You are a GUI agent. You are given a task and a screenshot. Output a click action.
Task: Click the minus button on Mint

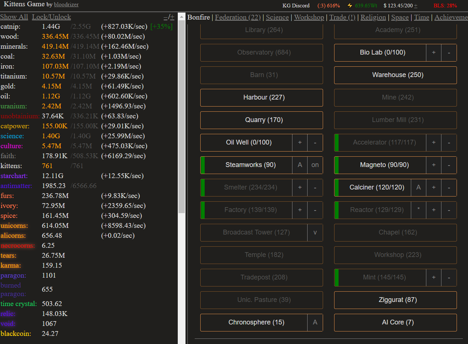449,278
